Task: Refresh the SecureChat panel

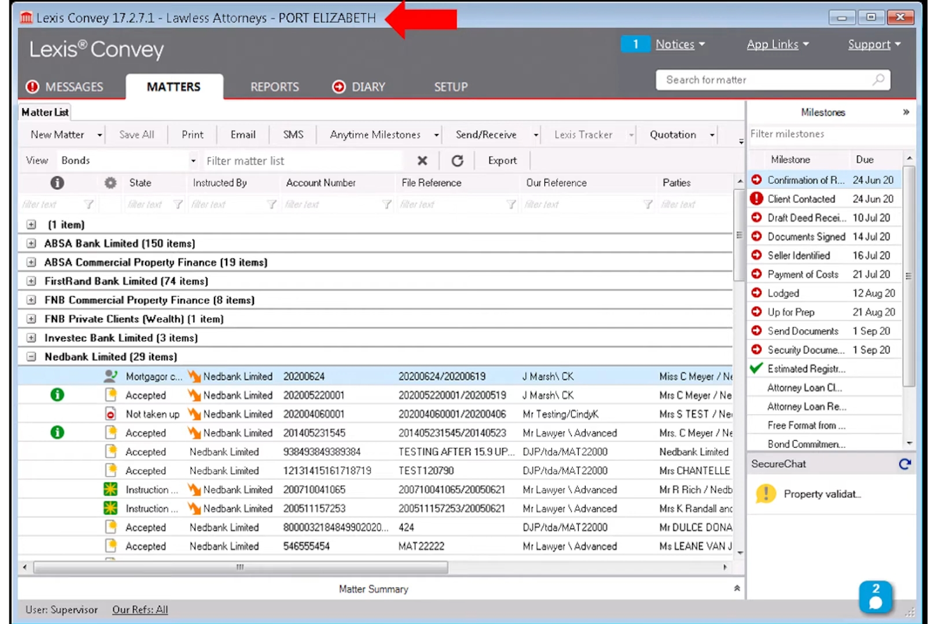Action: tap(905, 464)
